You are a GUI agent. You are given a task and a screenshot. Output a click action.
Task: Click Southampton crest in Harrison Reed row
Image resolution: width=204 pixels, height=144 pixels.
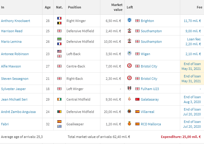pos(129,31)
